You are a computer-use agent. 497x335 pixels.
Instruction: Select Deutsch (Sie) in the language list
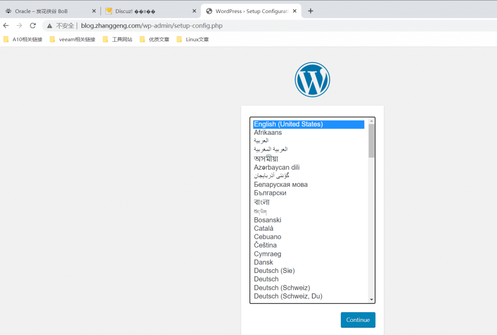[309, 271]
